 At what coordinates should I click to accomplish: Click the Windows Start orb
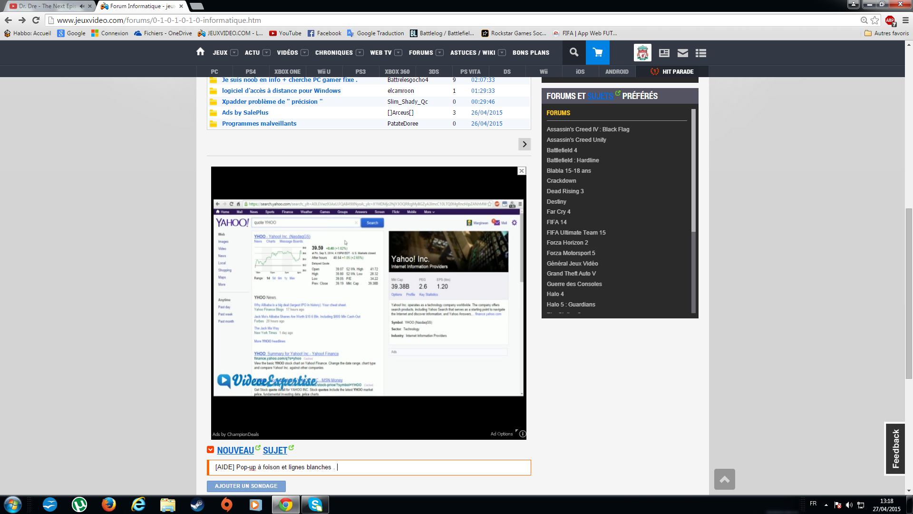pos(13,504)
